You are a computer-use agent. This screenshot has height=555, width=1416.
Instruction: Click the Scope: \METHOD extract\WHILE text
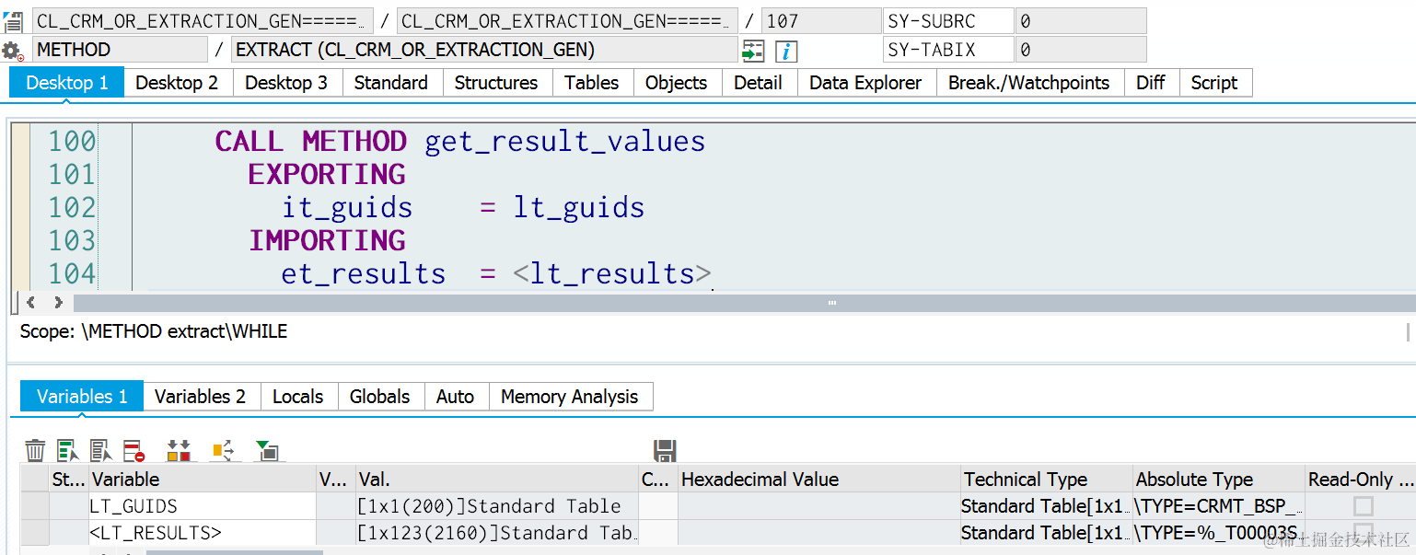click(154, 331)
